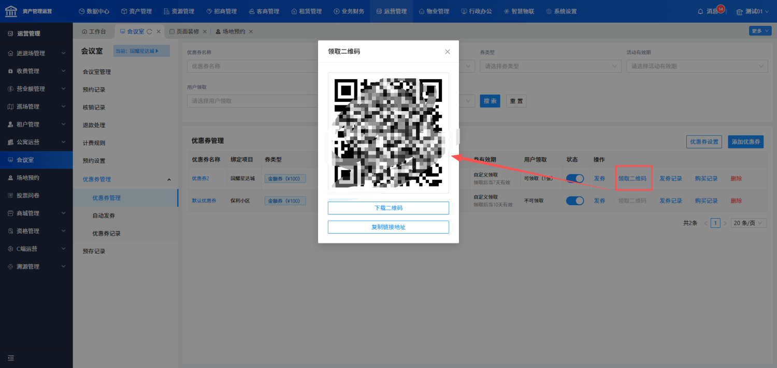Click the 资产管理运营 logo icon
This screenshot has height=368, width=777.
pyautogui.click(x=11, y=11)
